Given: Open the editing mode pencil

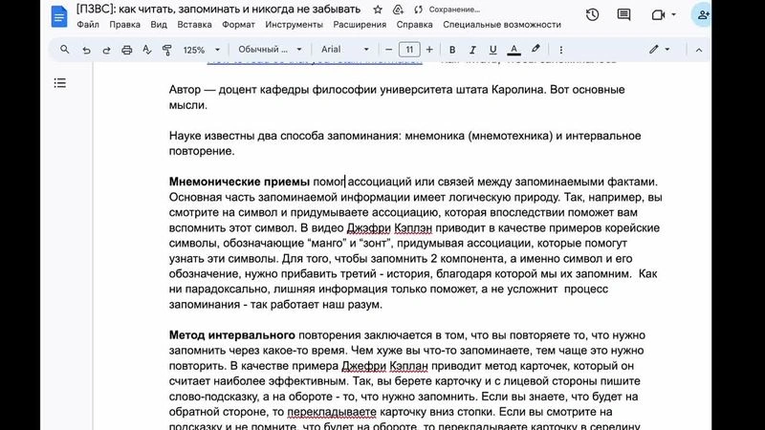Looking at the screenshot, I should point(654,50).
